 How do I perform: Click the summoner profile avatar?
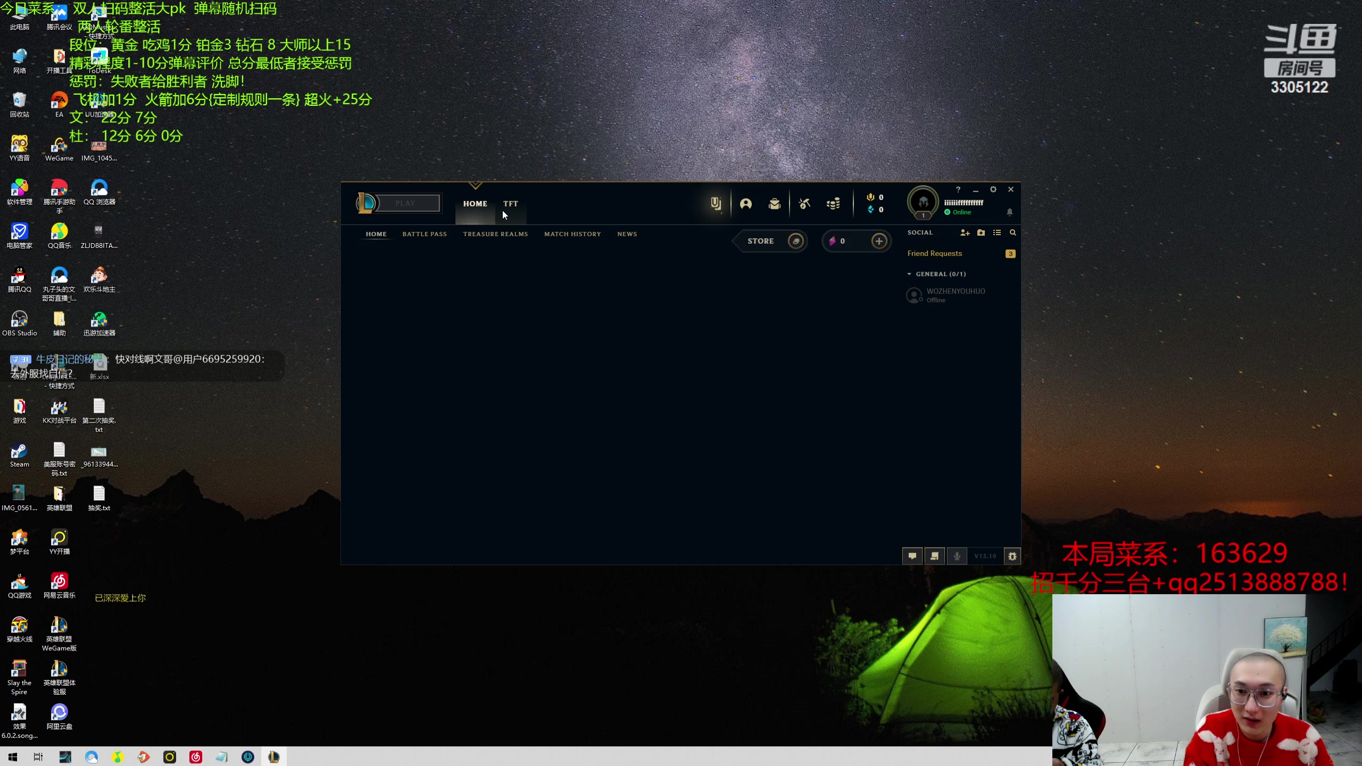coord(923,202)
